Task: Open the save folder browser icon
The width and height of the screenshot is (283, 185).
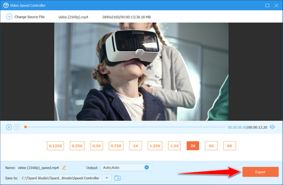Action: coord(117,178)
